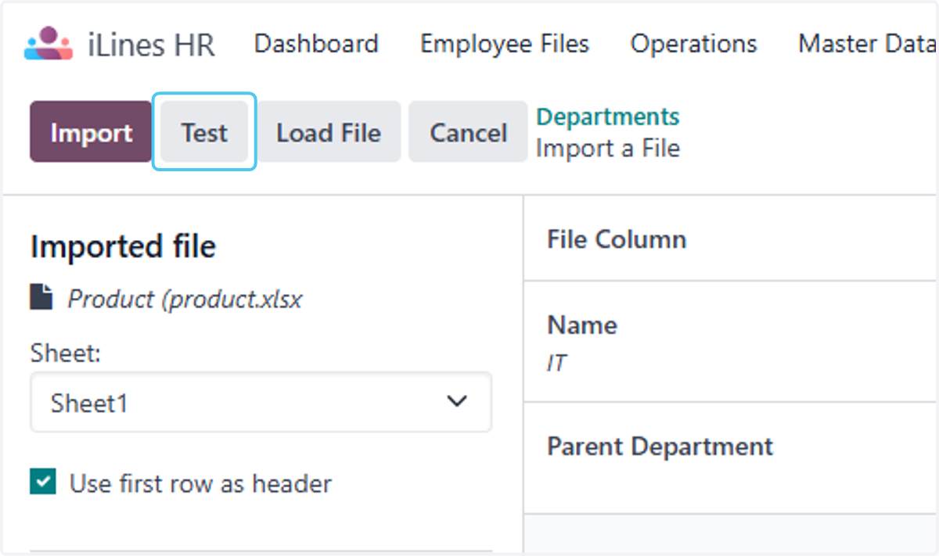
Task: Click the IT sample value
Action: pyautogui.click(x=556, y=363)
